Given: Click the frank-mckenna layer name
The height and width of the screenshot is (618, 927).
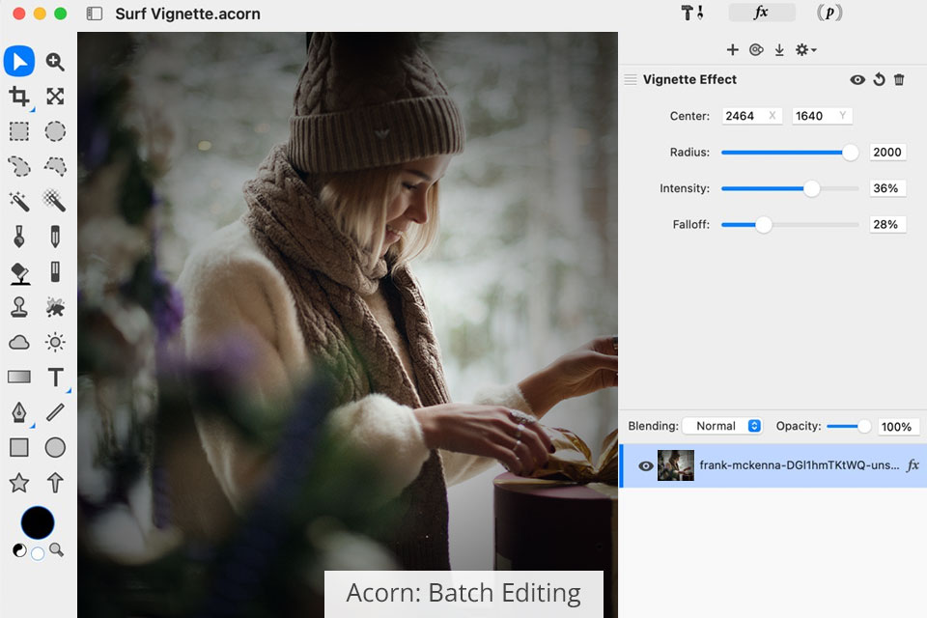Looking at the screenshot, I should [800, 465].
